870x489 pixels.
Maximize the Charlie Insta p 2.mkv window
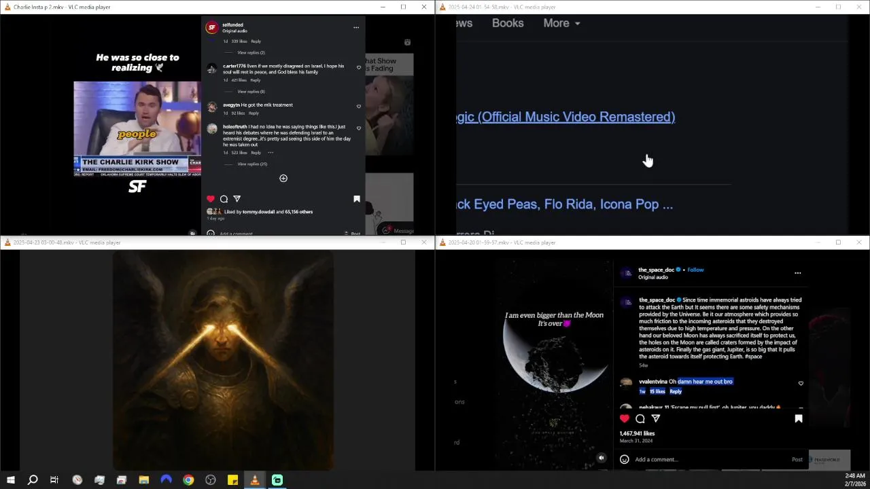click(403, 7)
